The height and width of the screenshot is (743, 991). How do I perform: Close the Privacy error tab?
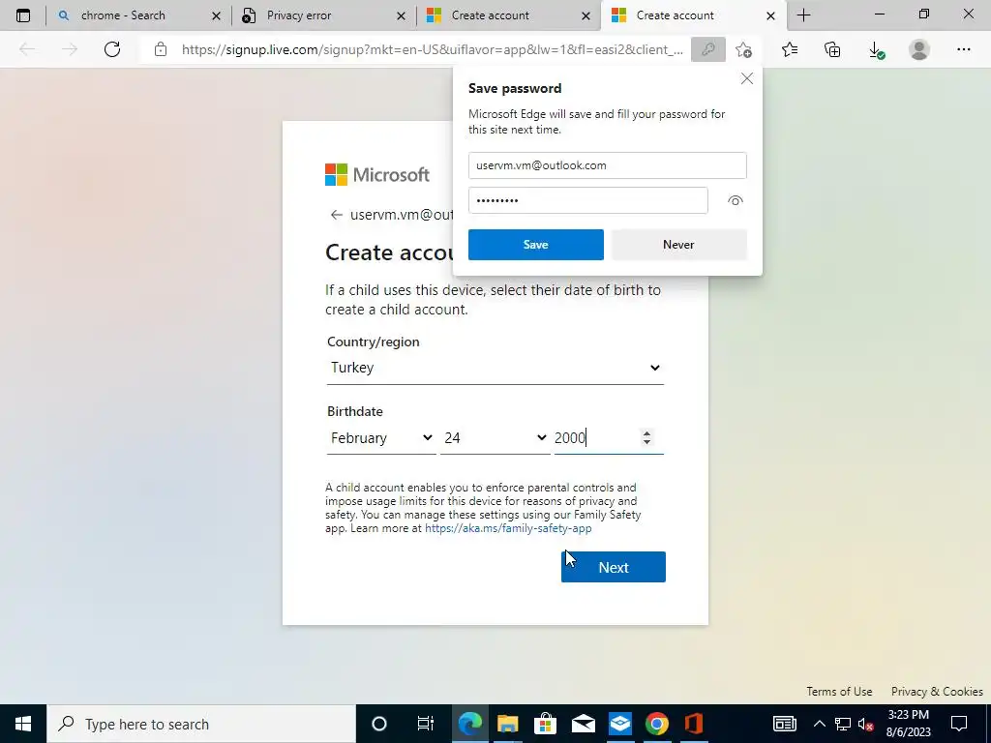[401, 15]
